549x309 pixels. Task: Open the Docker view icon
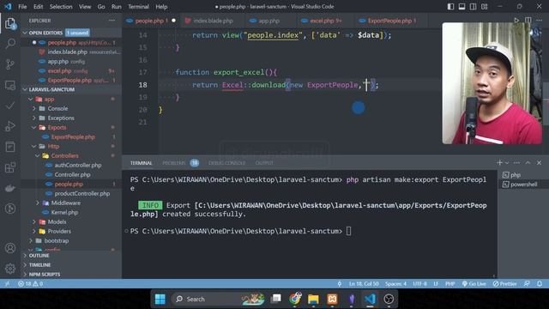[10, 188]
